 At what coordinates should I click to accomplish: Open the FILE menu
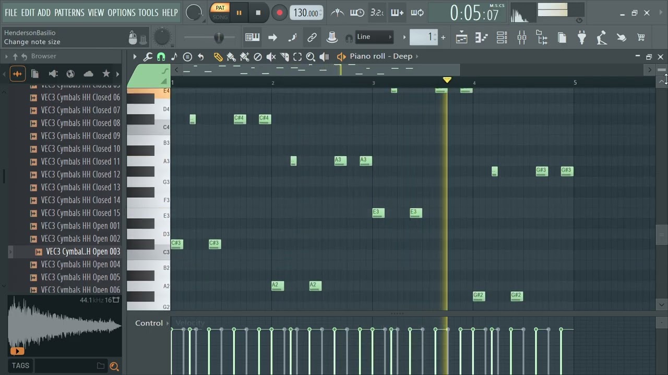pos(11,12)
